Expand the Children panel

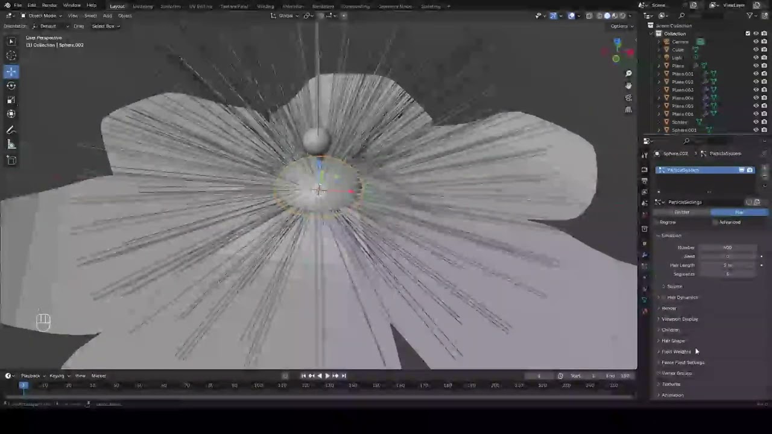(x=670, y=330)
